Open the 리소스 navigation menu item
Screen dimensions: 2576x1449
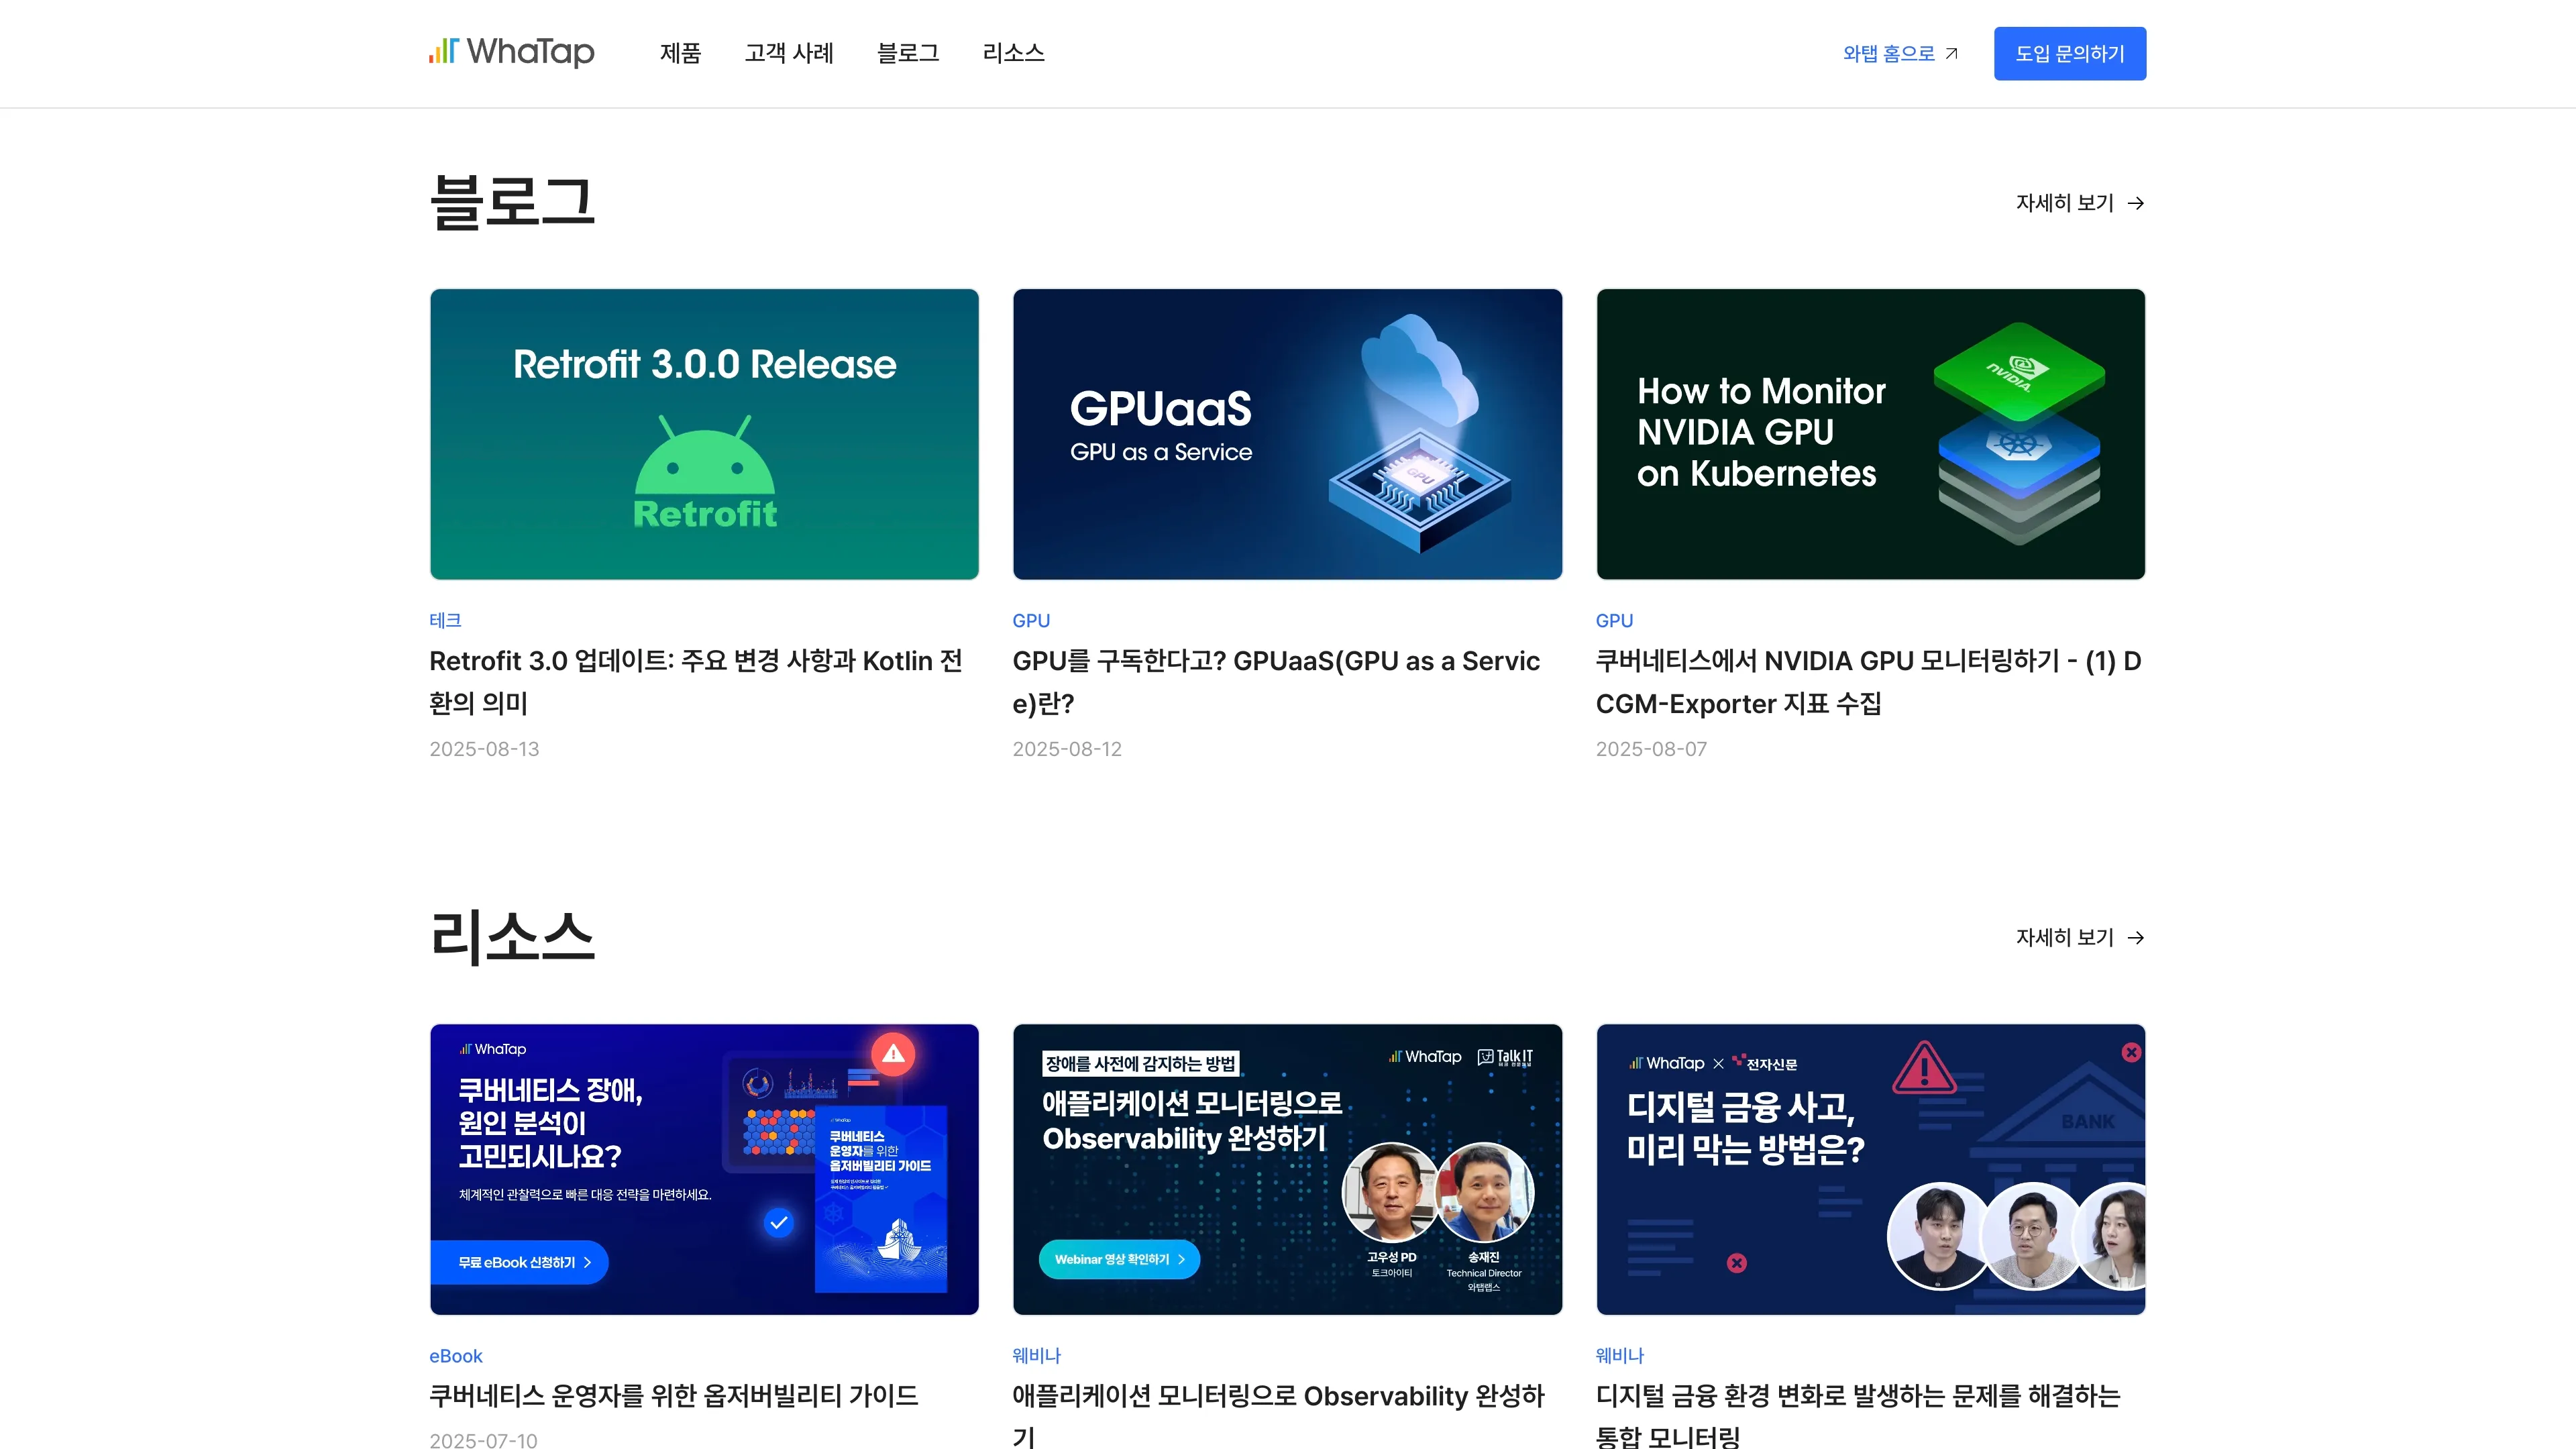tap(1013, 53)
